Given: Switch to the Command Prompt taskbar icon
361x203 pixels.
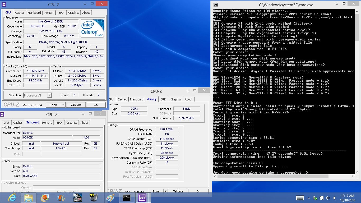Looking at the screenshot, I should (126, 198).
